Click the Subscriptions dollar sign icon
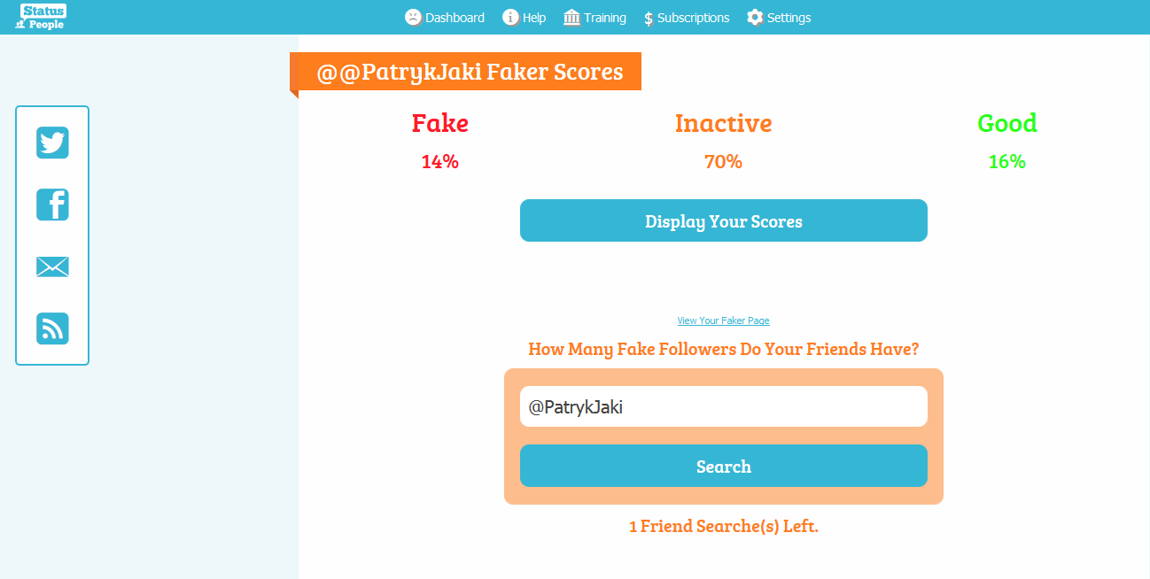The height and width of the screenshot is (579, 1150). tap(649, 19)
